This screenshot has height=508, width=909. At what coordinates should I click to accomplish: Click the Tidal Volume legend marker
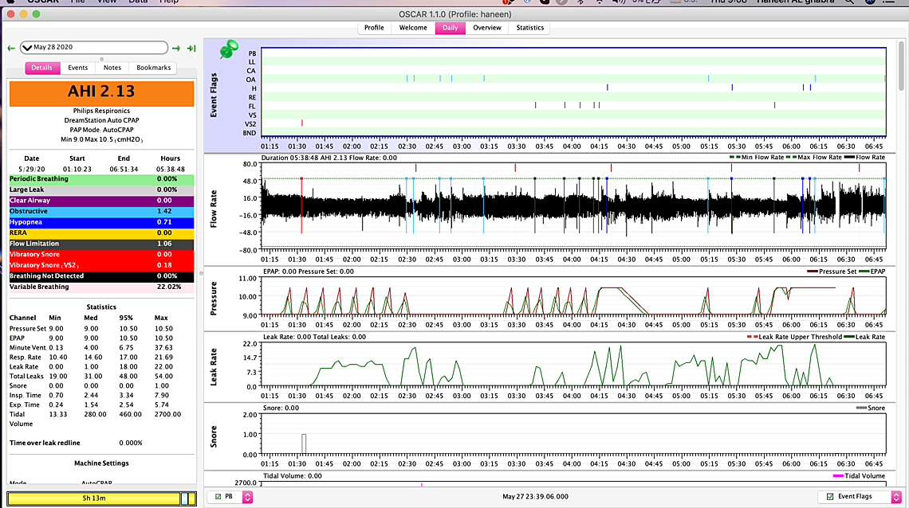click(x=837, y=476)
